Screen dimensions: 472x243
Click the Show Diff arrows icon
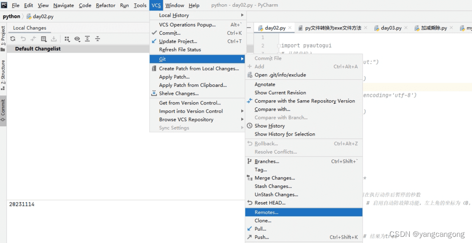coord(33,39)
